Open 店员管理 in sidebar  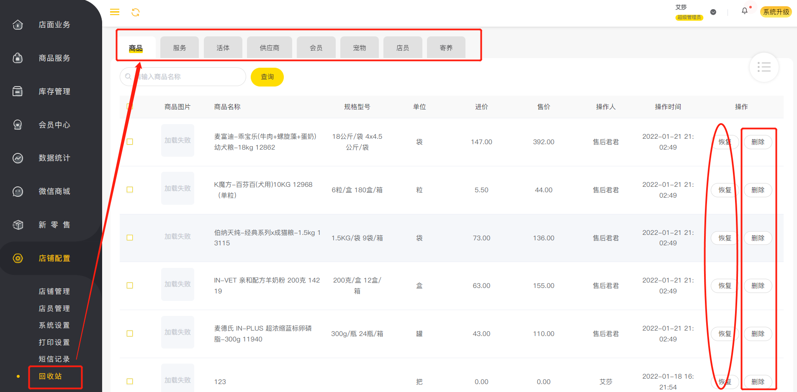click(54, 308)
